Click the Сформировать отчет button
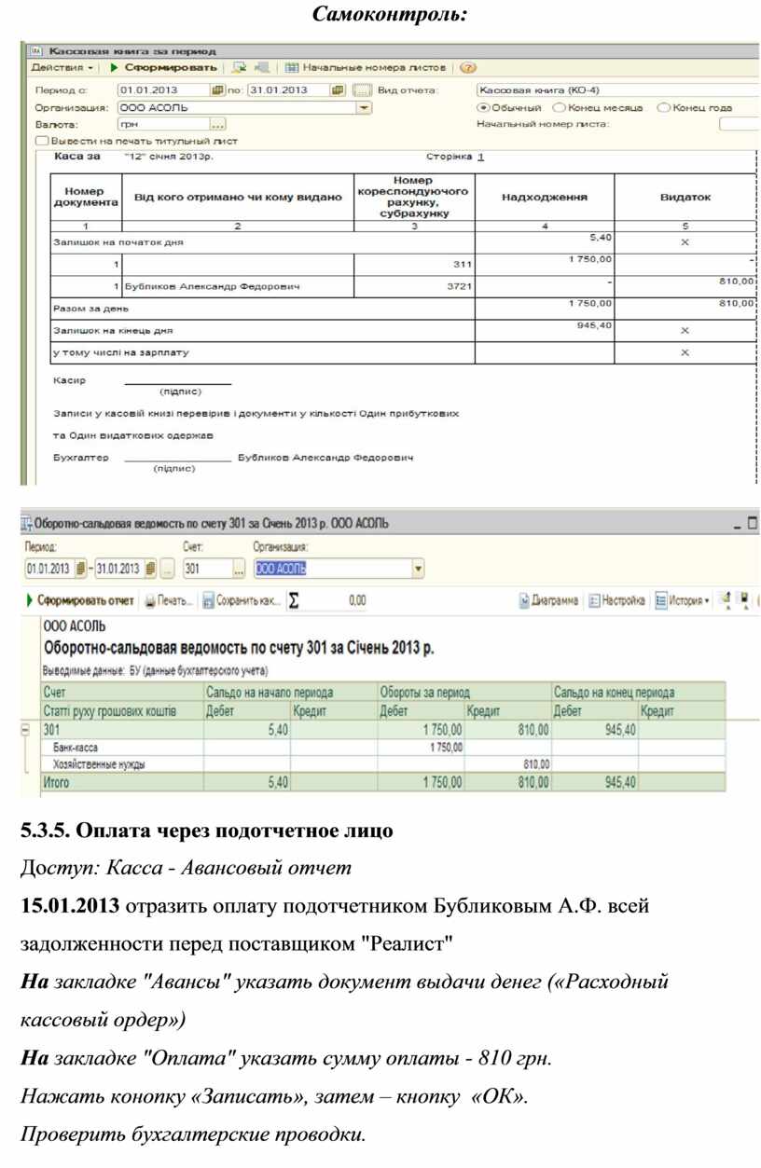761x1168 pixels. coord(80,601)
